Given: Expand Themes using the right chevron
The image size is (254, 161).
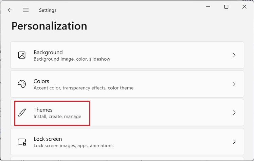Looking at the screenshot, I should point(234,113).
